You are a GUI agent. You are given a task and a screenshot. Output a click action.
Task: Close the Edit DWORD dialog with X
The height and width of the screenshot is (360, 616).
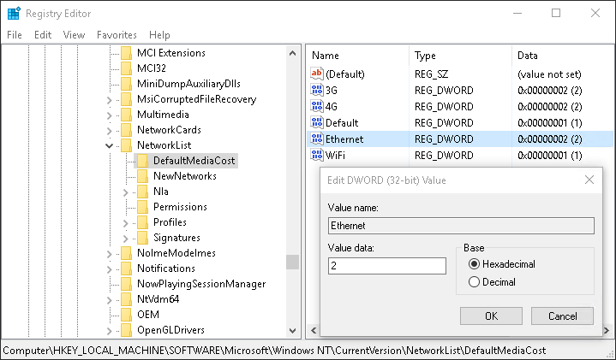coord(589,180)
